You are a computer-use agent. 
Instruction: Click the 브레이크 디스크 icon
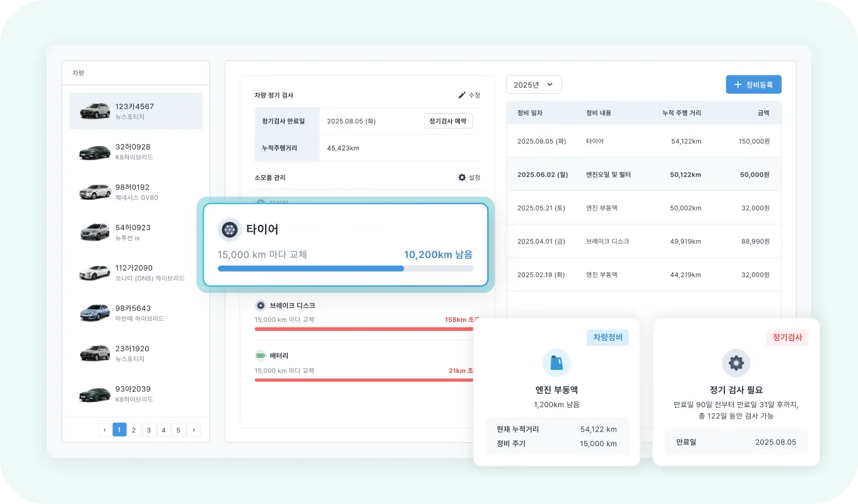tap(261, 306)
